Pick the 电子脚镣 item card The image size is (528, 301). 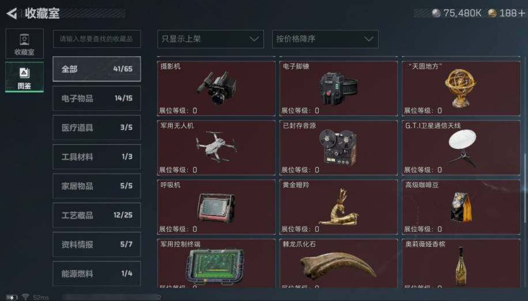click(x=338, y=88)
